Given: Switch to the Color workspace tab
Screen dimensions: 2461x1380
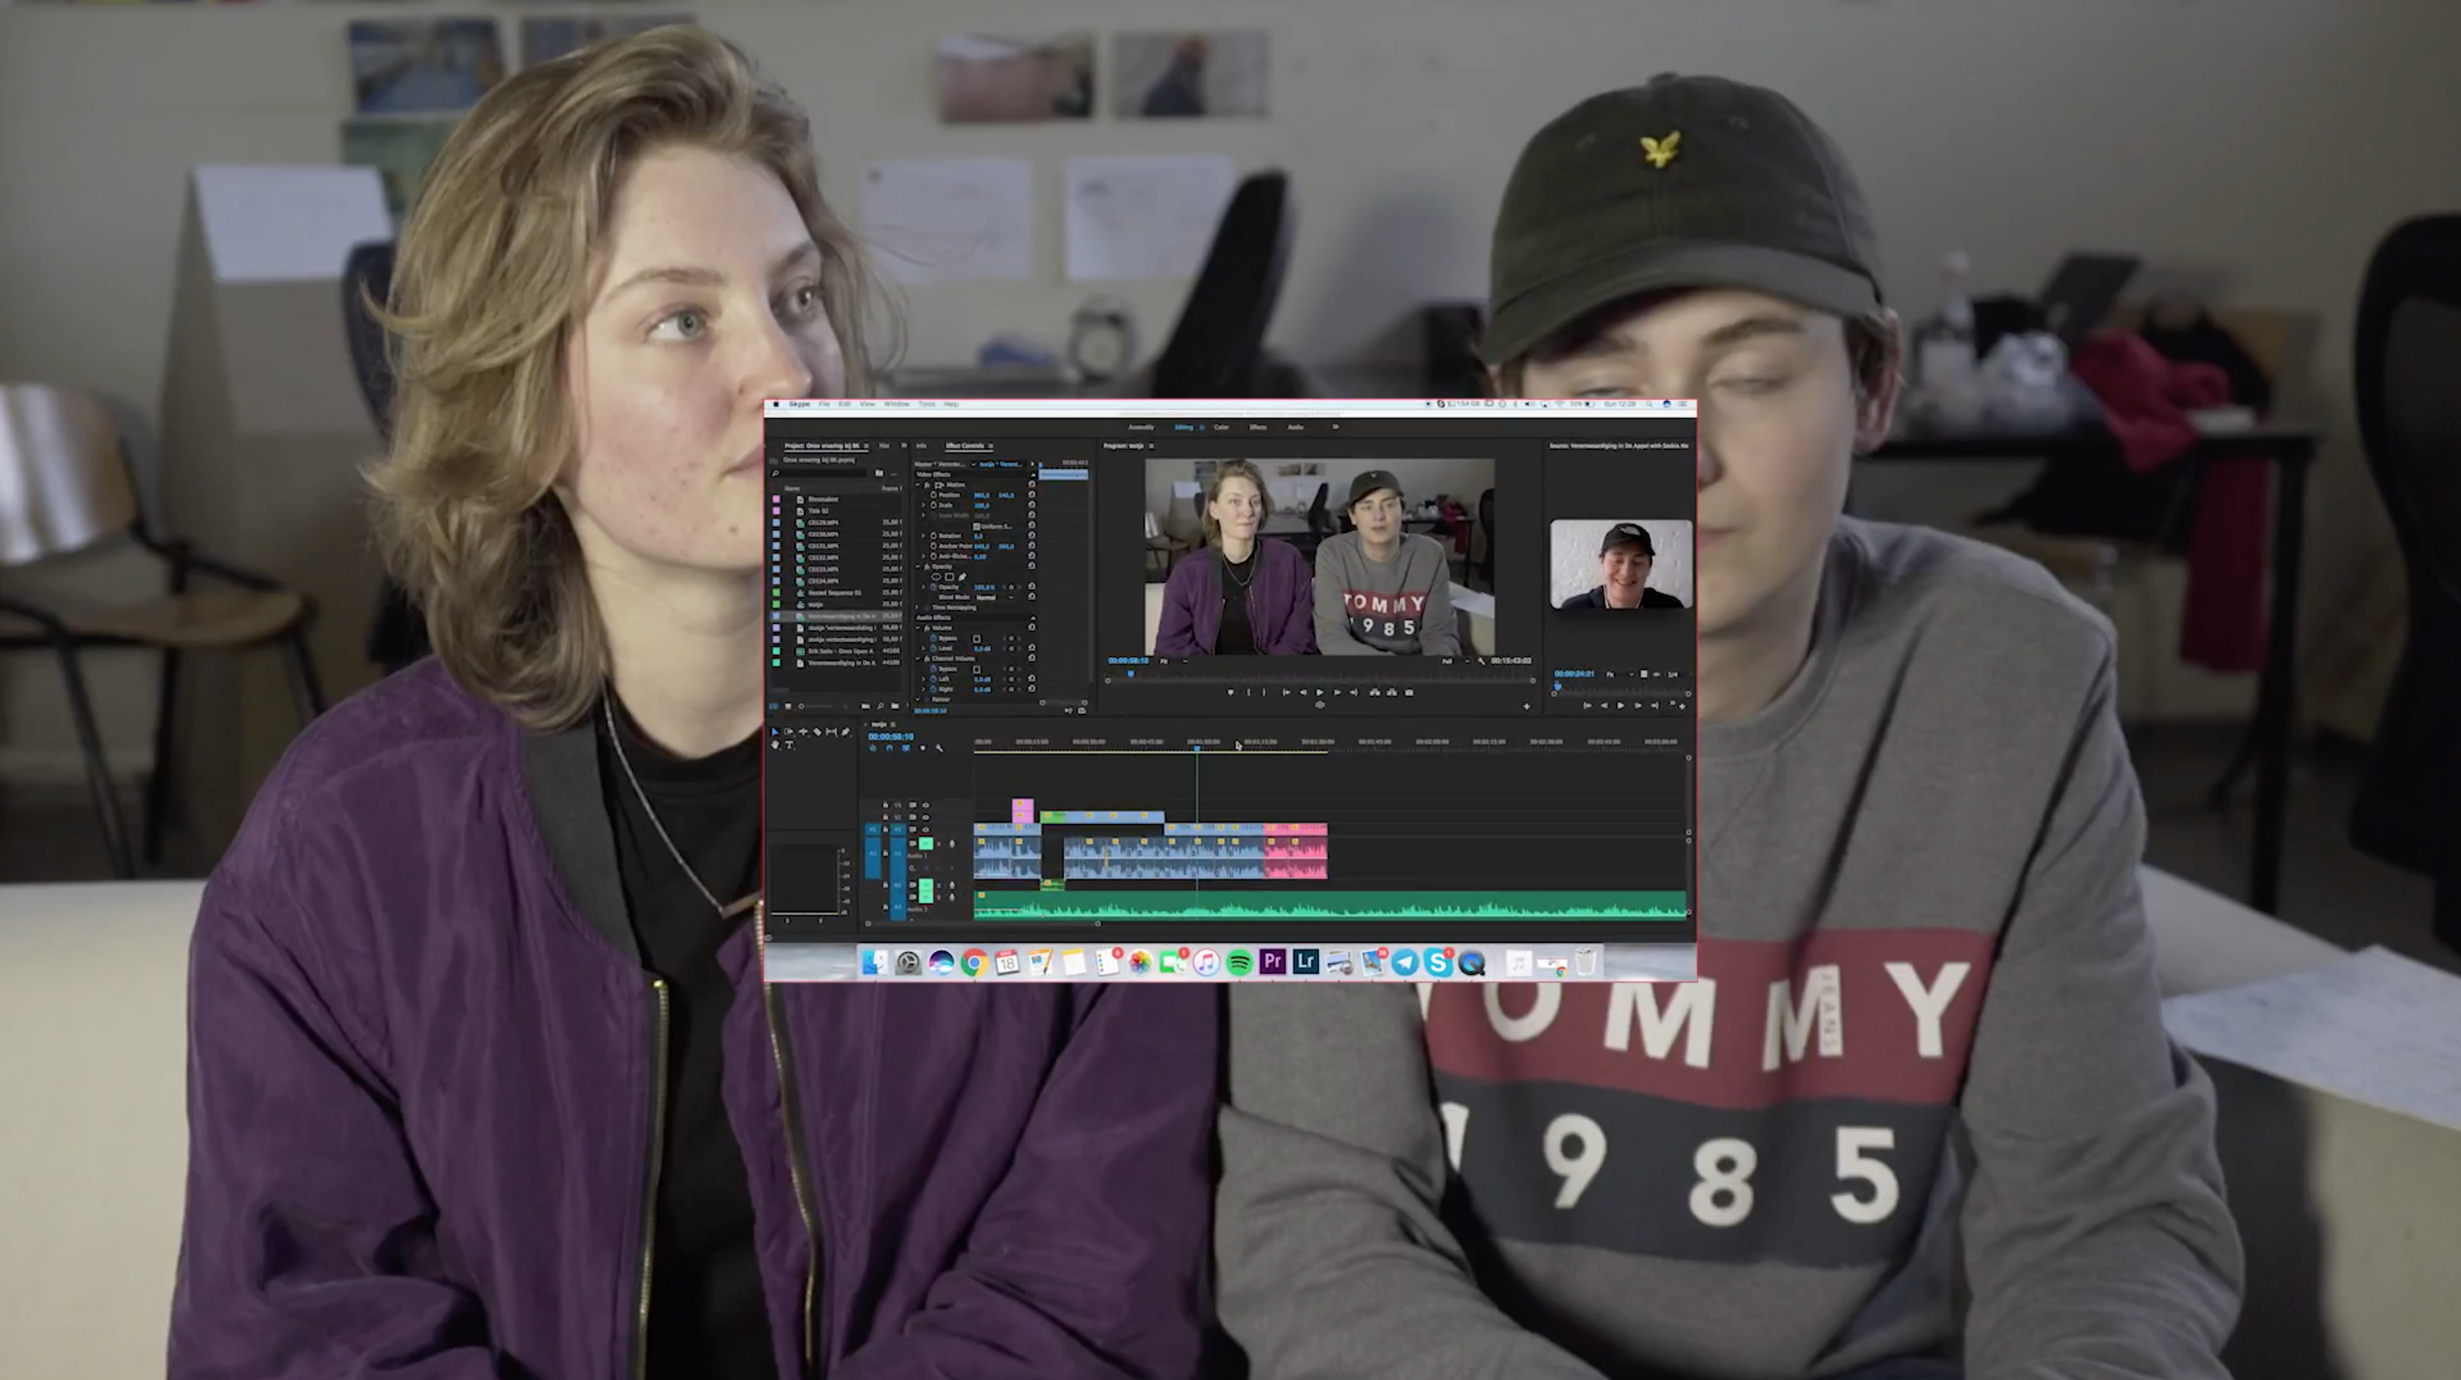Looking at the screenshot, I should tap(1221, 428).
